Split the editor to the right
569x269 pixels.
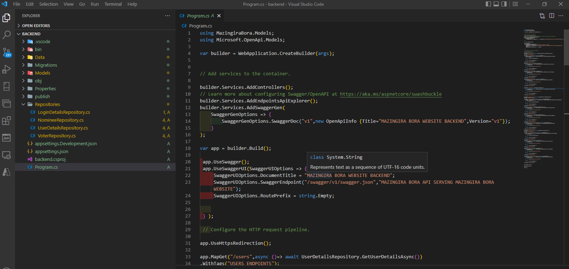552,16
